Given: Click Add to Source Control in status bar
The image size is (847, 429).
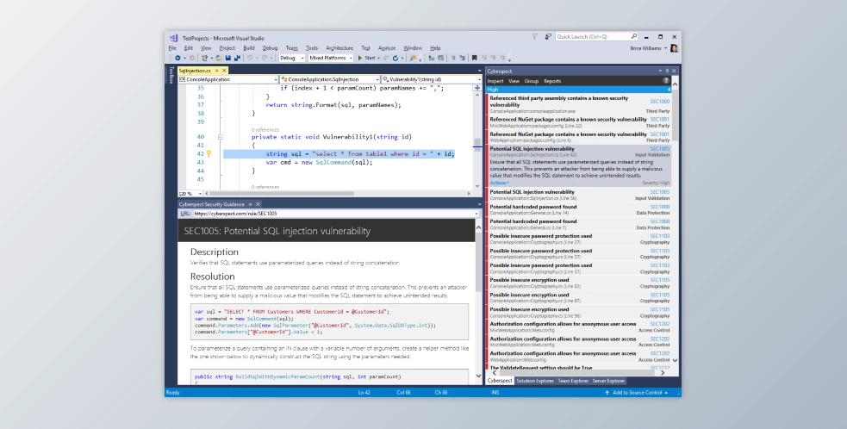Looking at the screenshot, I should [638, 392].
